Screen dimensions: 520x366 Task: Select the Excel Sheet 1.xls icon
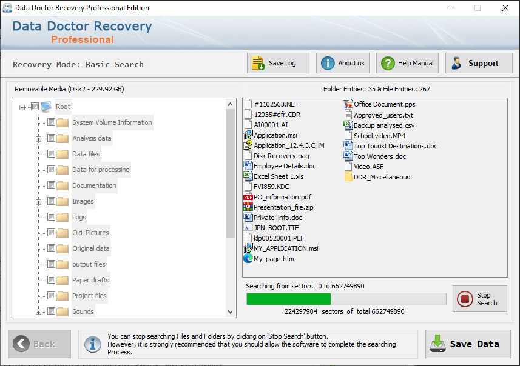248,176
